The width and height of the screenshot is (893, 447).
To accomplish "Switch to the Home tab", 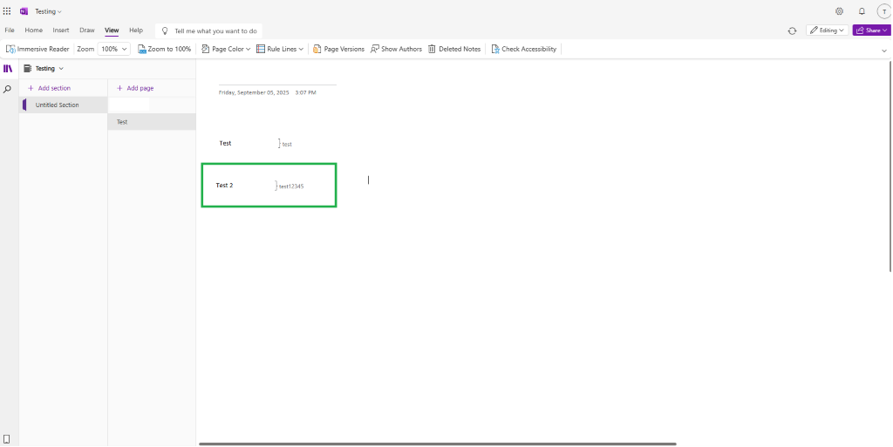I will point(34,30).
